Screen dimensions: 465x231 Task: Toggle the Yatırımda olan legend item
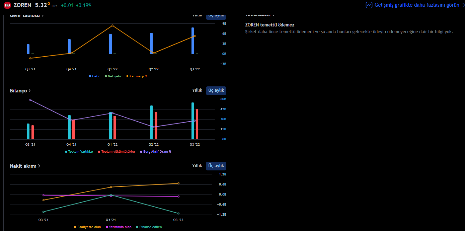click(119, 227)
